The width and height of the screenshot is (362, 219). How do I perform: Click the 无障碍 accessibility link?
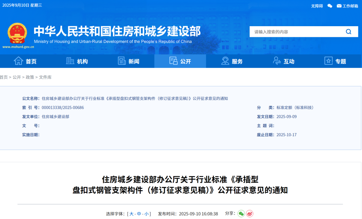coord(317,6)
